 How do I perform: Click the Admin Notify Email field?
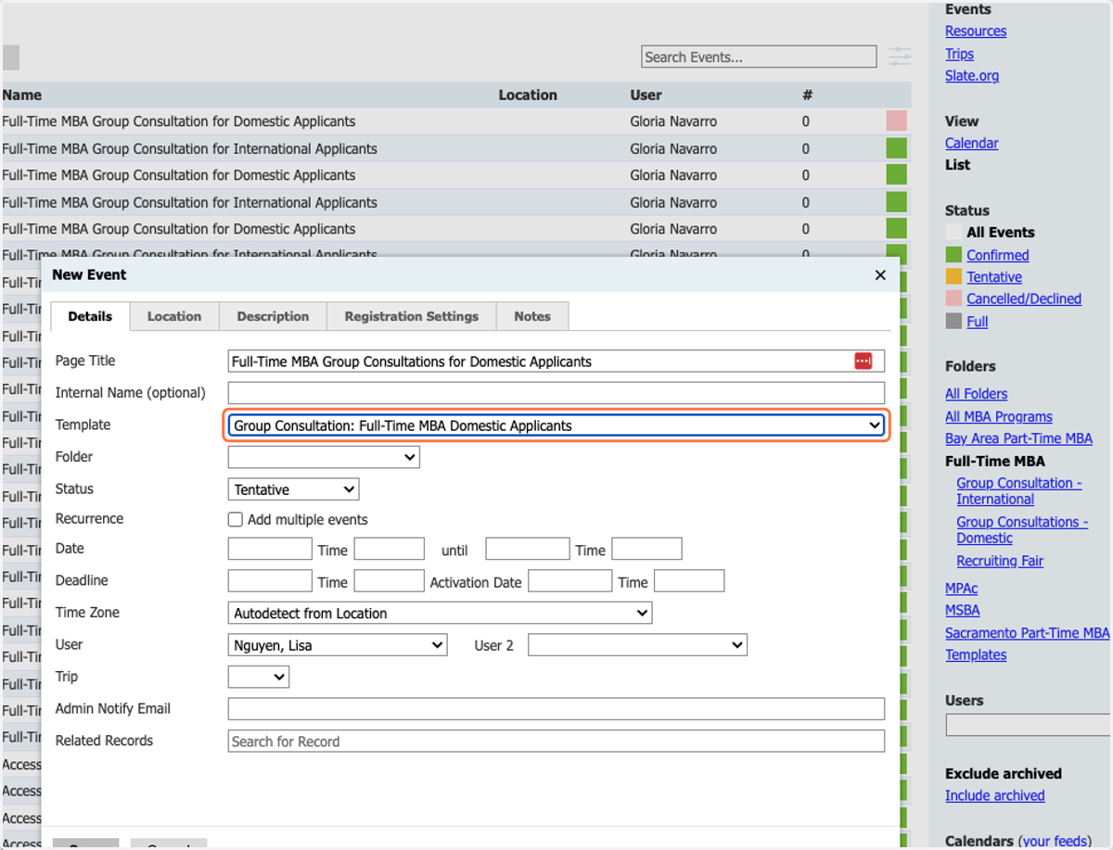tap(556, 709)
